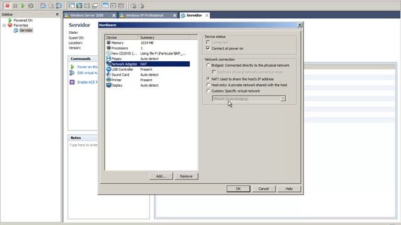The image size is (401, 225).
Task: Switch to the Windows XP Professional tab
Action: pyautogui.click(x=144, y=15)
